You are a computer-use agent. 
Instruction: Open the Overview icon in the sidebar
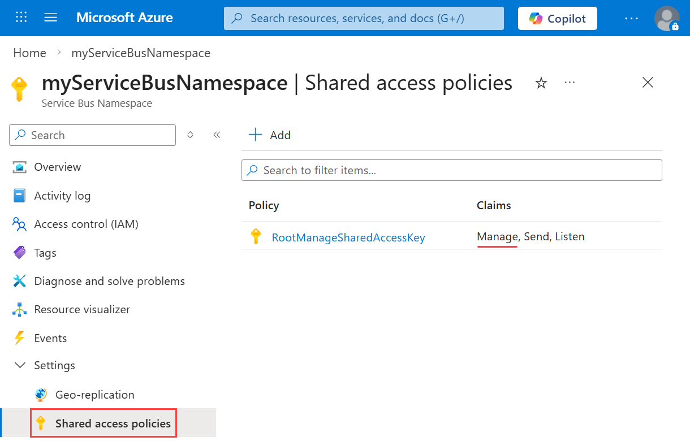click(x=20, y=167)
